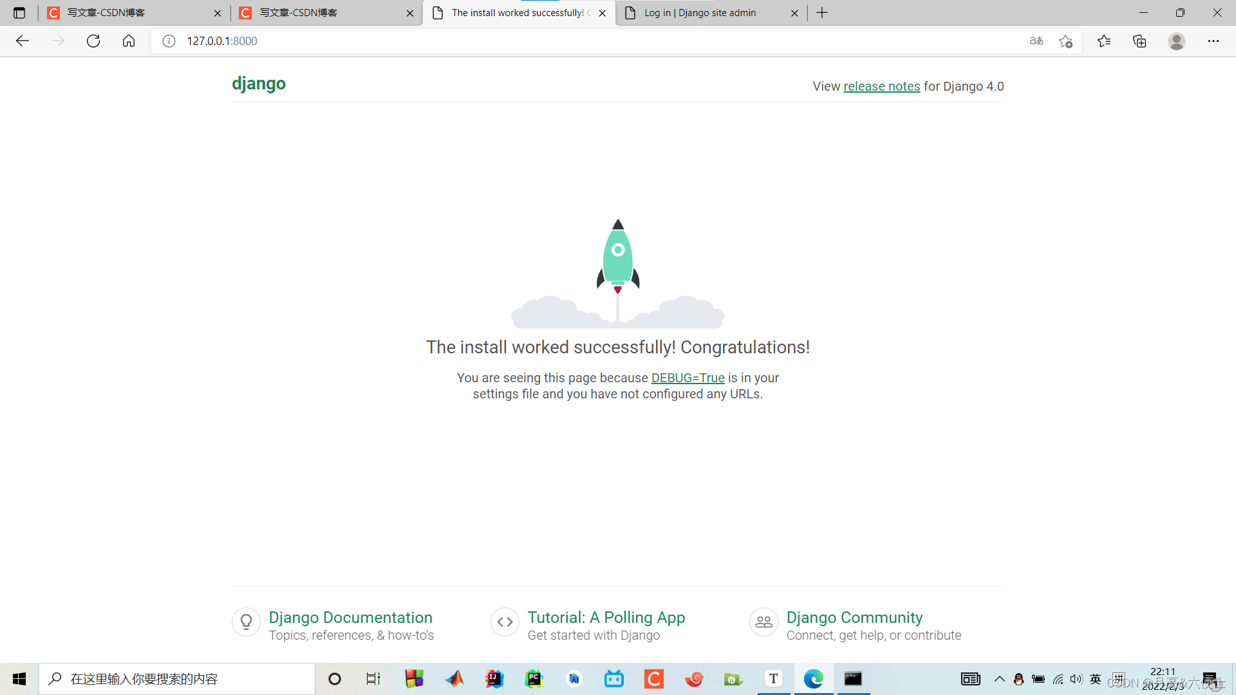
Task: Click the DEBUG=True link
Action: [688, 378]
